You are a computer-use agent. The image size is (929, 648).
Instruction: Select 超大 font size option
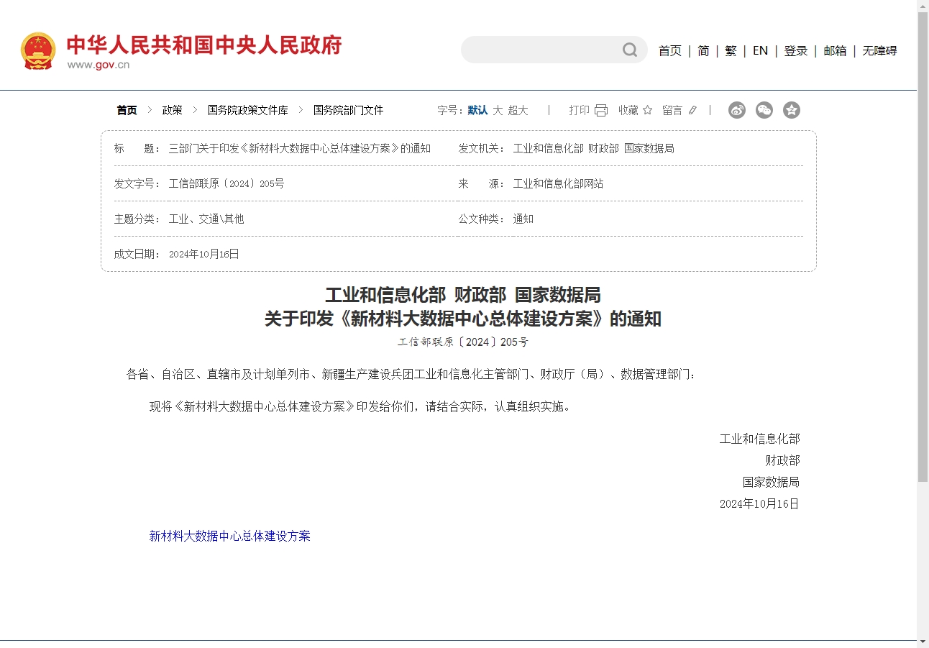tap(517, 110)
